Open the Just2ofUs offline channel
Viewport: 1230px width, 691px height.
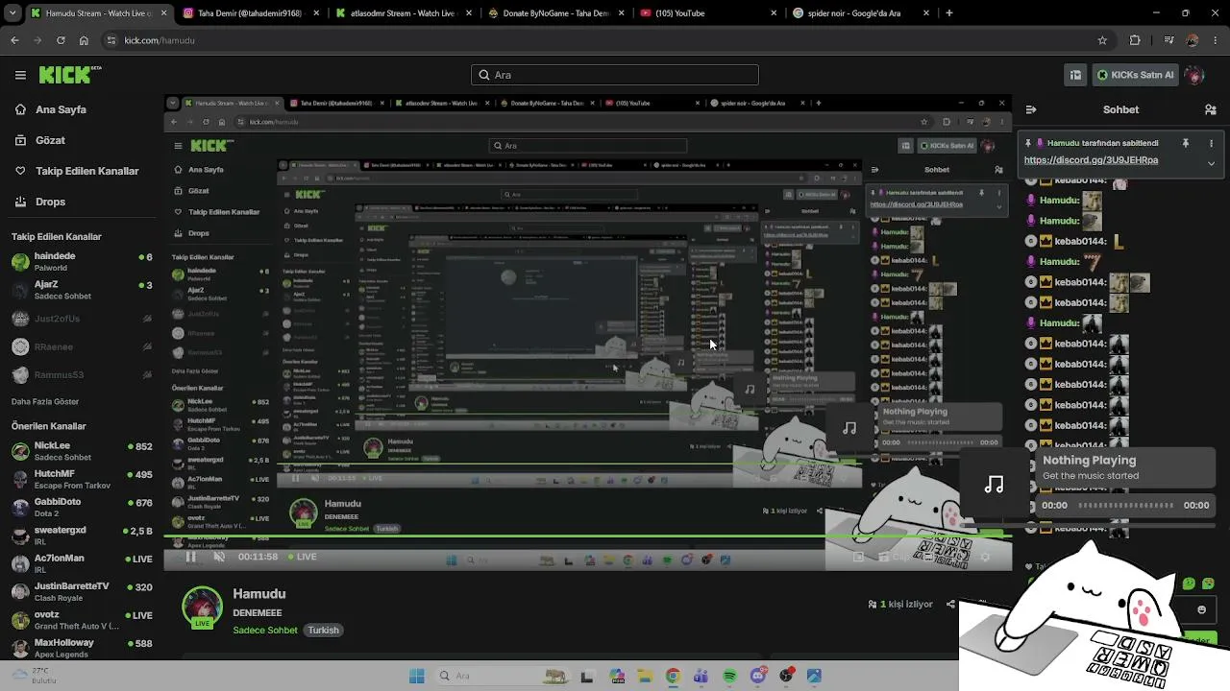[81, 319]
